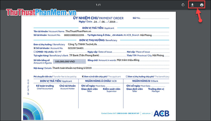The width and height of the screenshot is (211, 121).
Task: Click B Bank section's Ghi sổ ngày Post Date
Action: coord(146,86)
